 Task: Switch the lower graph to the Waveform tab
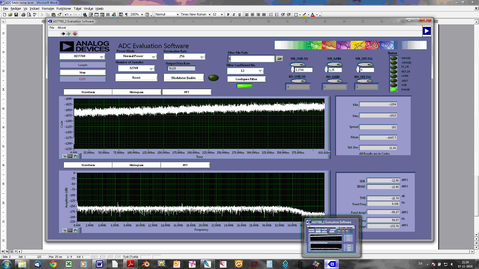pos(88,165)
